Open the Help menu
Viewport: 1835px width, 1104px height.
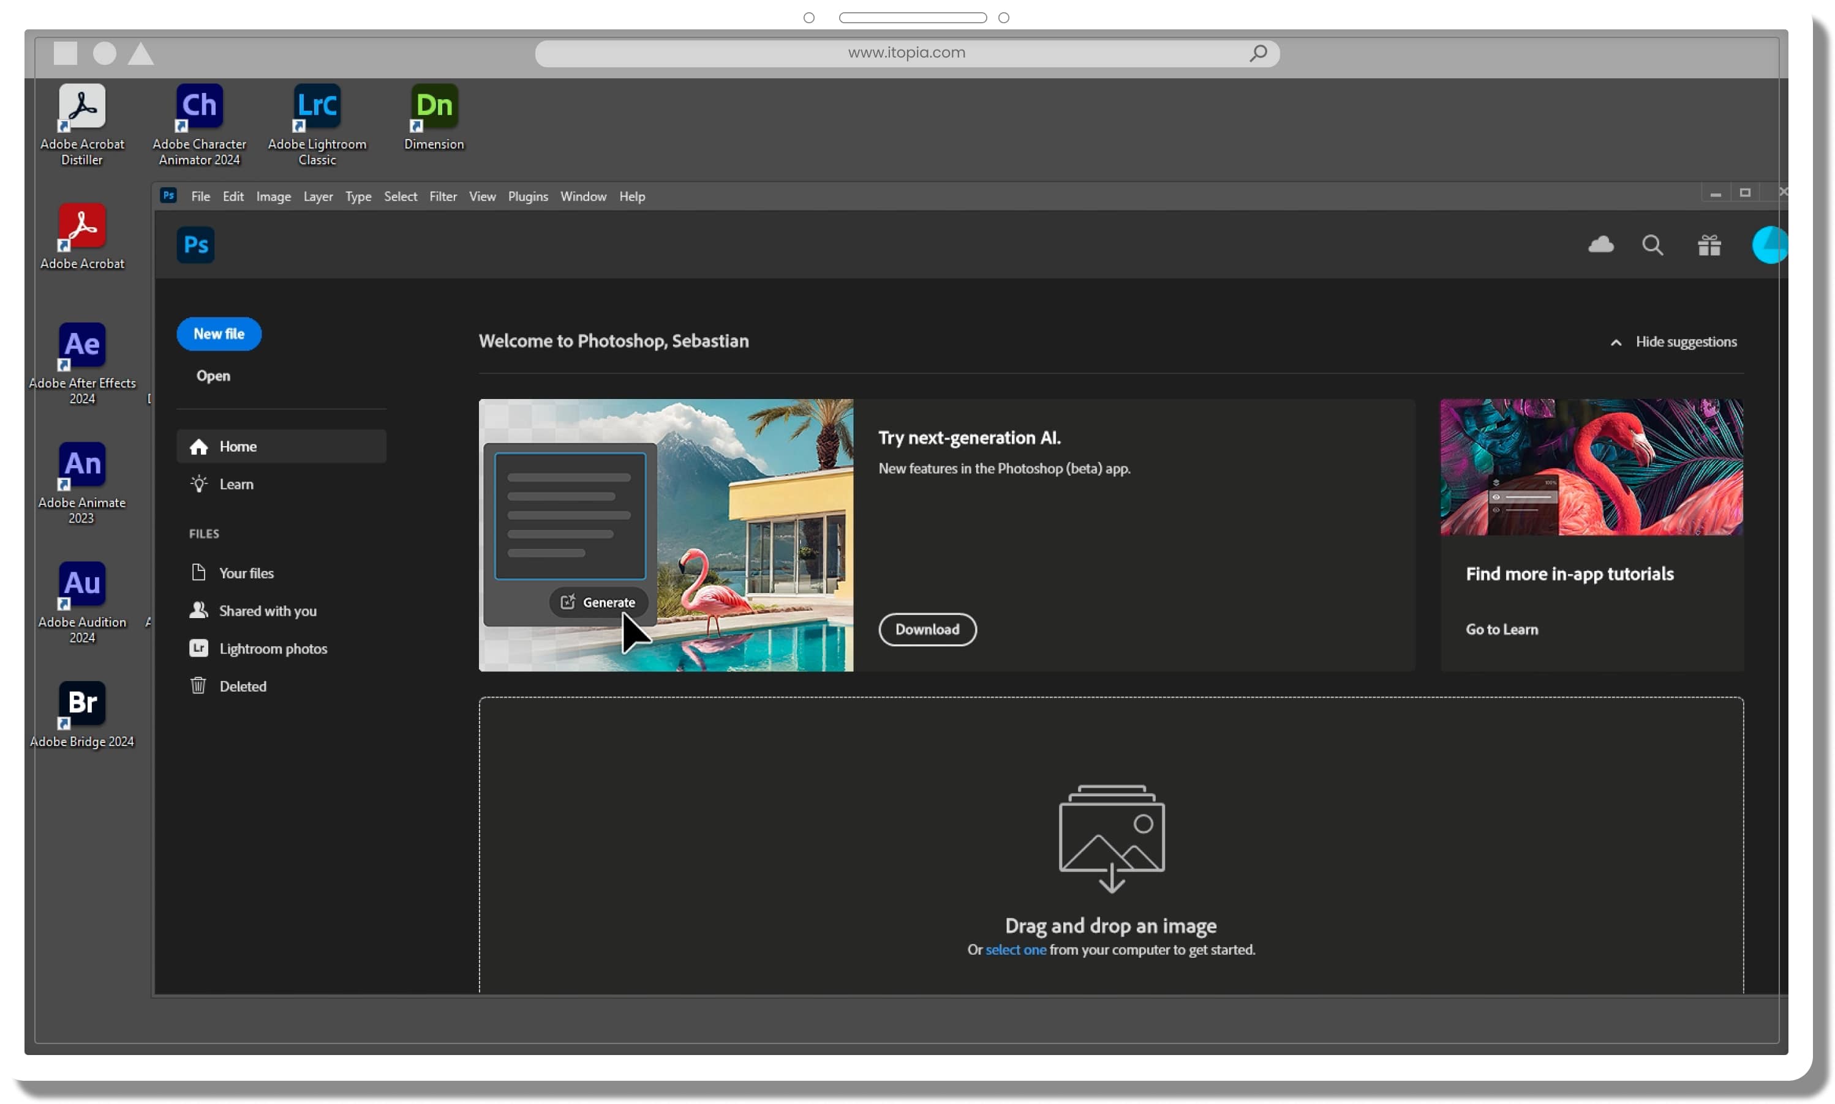(632, 196)
